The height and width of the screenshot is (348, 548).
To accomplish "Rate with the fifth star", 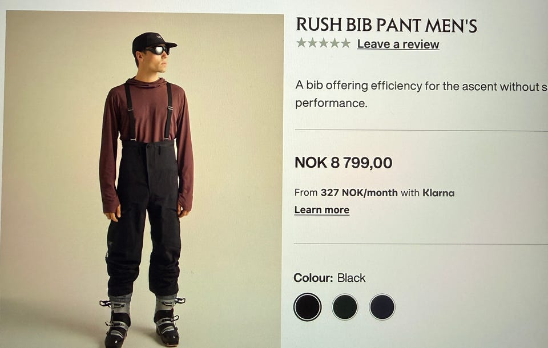I will (x=346, y=43).
